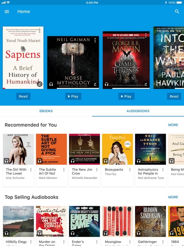Show MORE of Recommended for You
Screen dimensions: 184x246
pos(173,125)
